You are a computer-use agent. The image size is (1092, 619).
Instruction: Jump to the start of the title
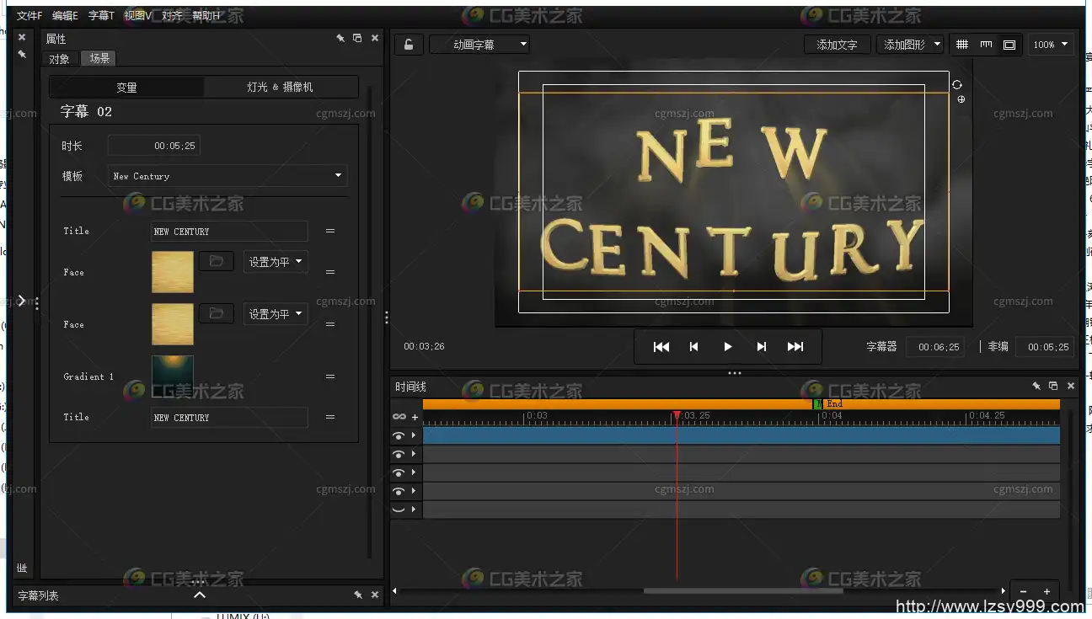pyautogui.click(x=661, y=347)
